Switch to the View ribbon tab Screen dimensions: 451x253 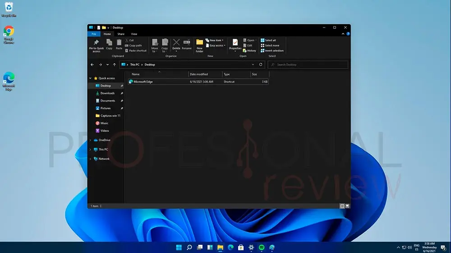(x=134, y=34)
